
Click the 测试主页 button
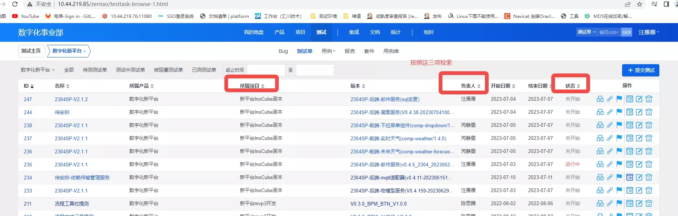click(31, 51)
